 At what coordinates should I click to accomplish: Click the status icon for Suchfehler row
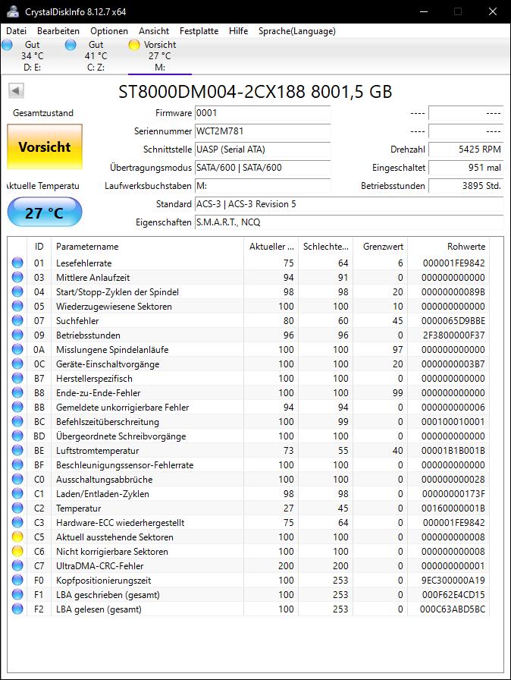[17, 320]
